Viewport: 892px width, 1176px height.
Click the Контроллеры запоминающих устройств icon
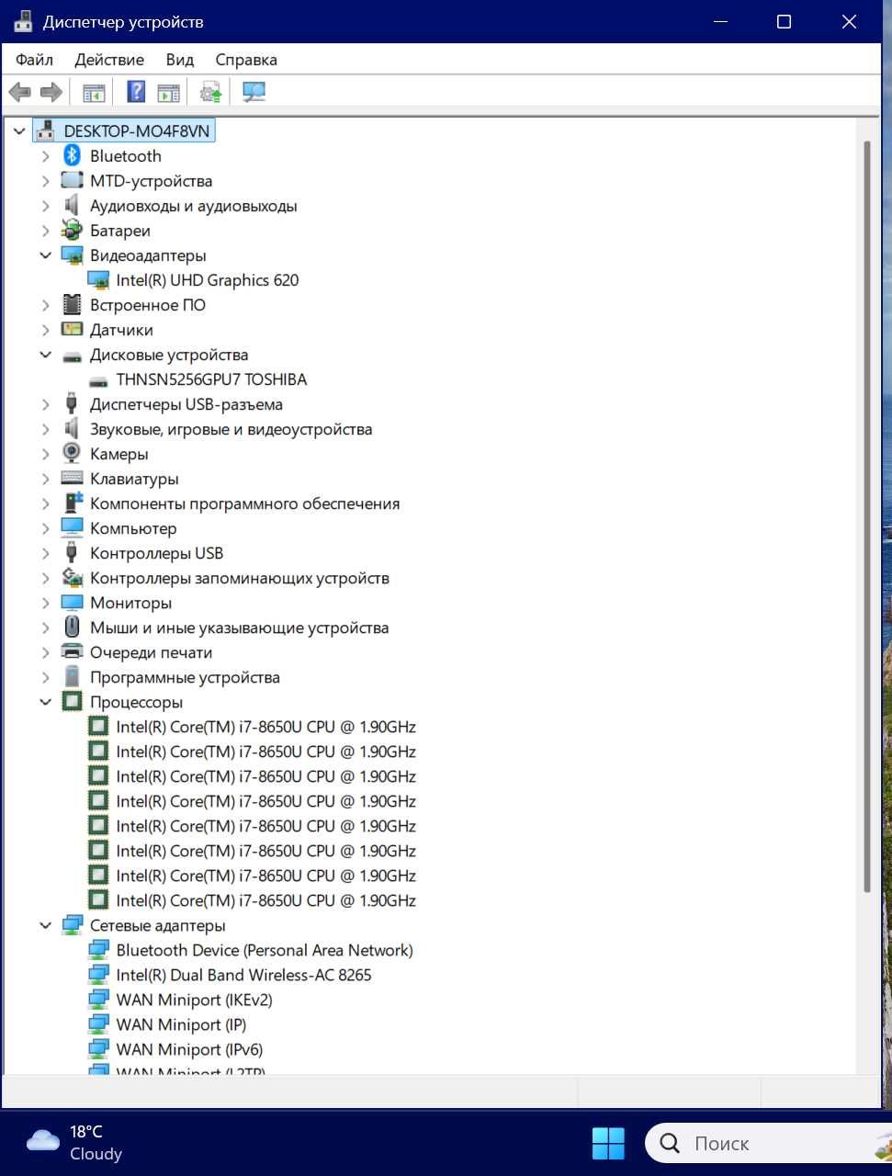72,578
